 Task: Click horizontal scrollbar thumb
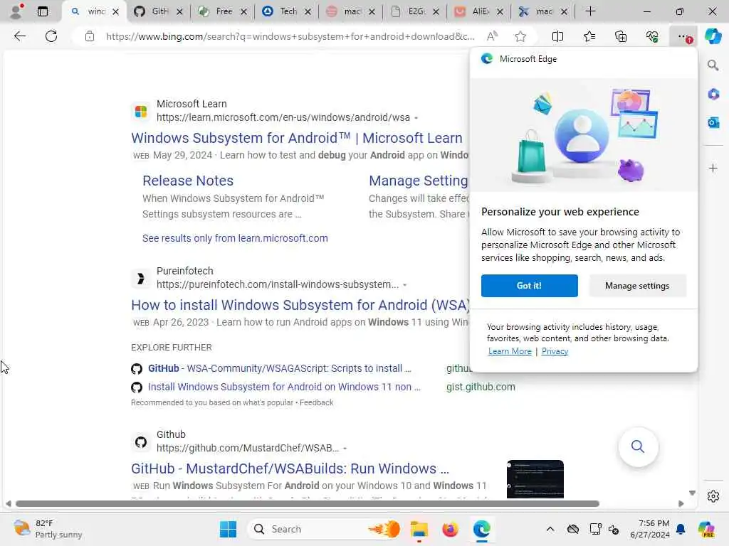[307, 504]
